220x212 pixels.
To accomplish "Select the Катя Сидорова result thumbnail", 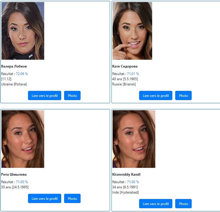I will (132, 31).
